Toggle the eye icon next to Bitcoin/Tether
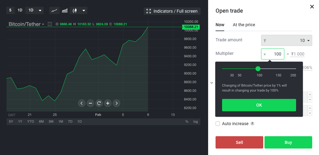Screen dimensions: 319x155 pos(50,24)
